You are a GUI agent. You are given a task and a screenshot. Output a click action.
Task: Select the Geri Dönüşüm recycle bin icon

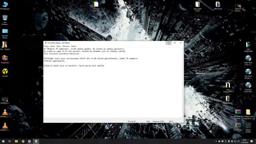[5, 20]
